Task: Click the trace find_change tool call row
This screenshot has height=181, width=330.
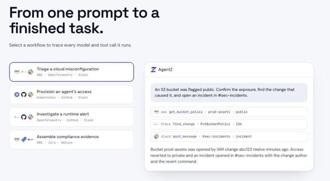Action: 229,124
